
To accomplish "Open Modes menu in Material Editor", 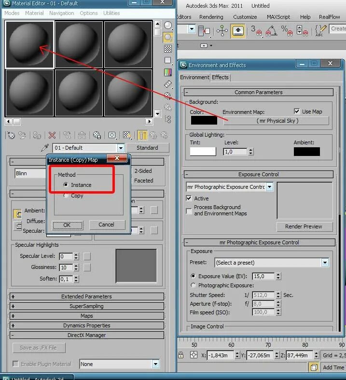I will click(x=12, y=13).
